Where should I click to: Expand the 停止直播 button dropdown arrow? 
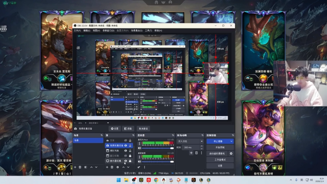[231, 141]
